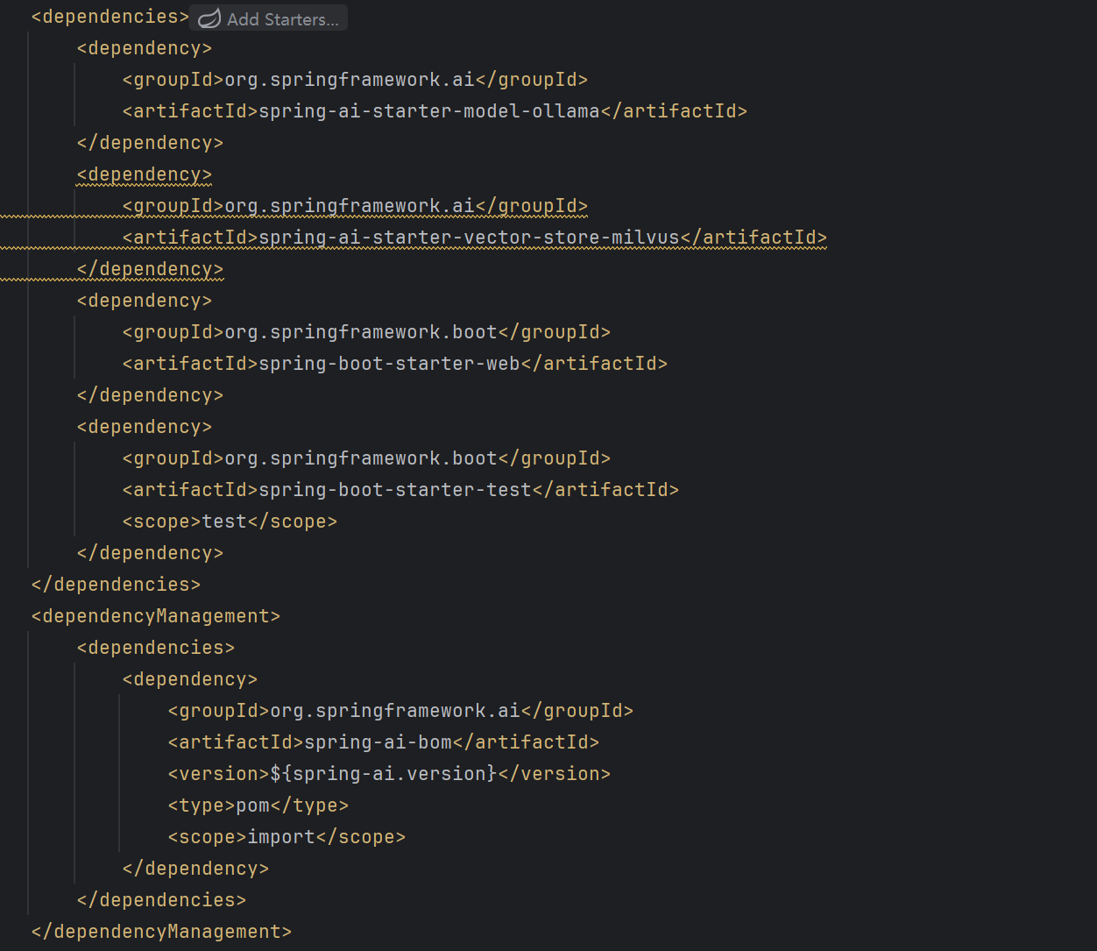Click the underlined dependency opening tag for milvus
This screenshot has width=1097, height=951.
(x=145, y=174)
